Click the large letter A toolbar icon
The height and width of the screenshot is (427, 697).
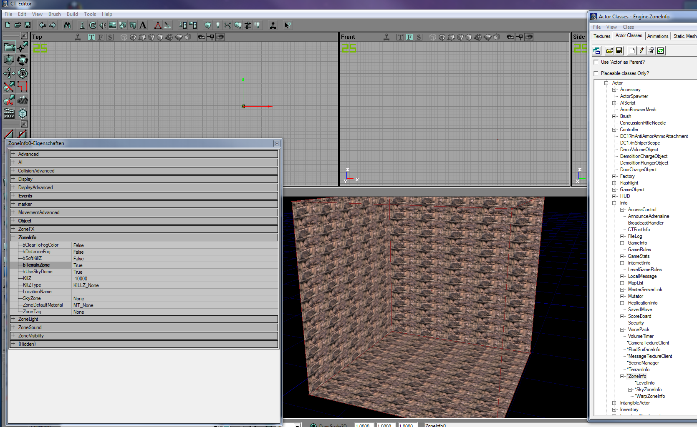[x=143, y=25]
